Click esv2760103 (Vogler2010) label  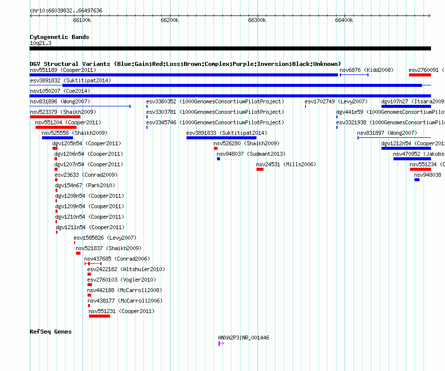[121, 280]
